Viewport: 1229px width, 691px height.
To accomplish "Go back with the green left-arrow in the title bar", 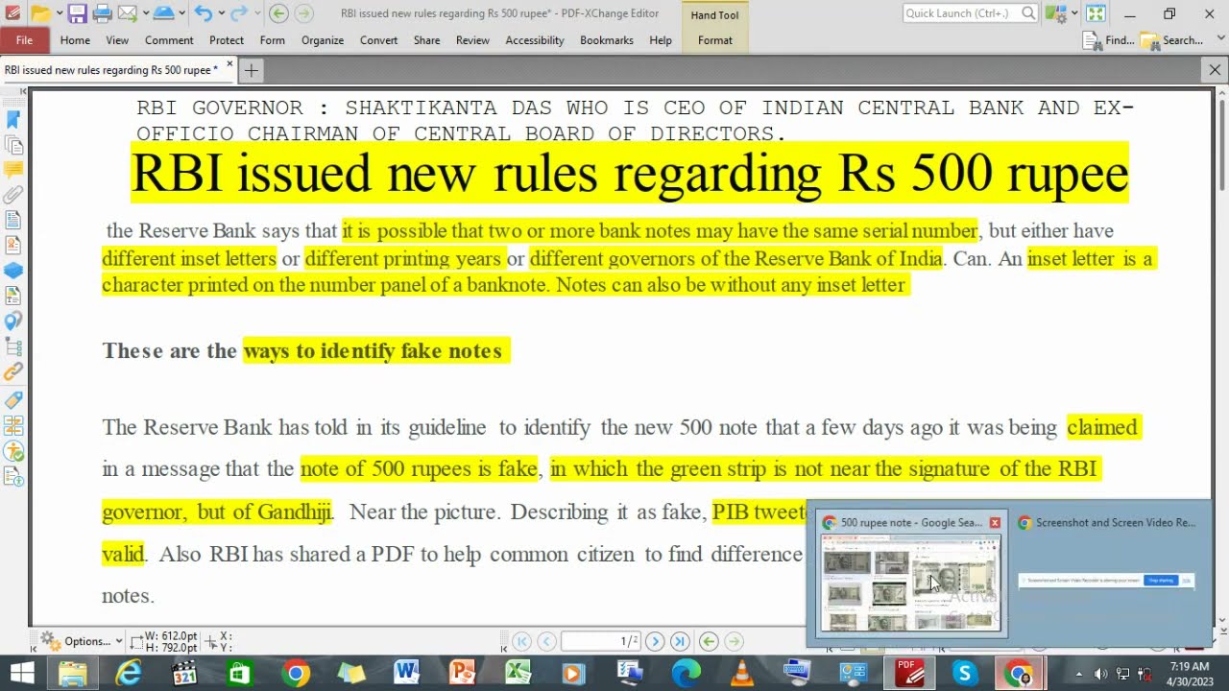I will [x=278, y=13].
